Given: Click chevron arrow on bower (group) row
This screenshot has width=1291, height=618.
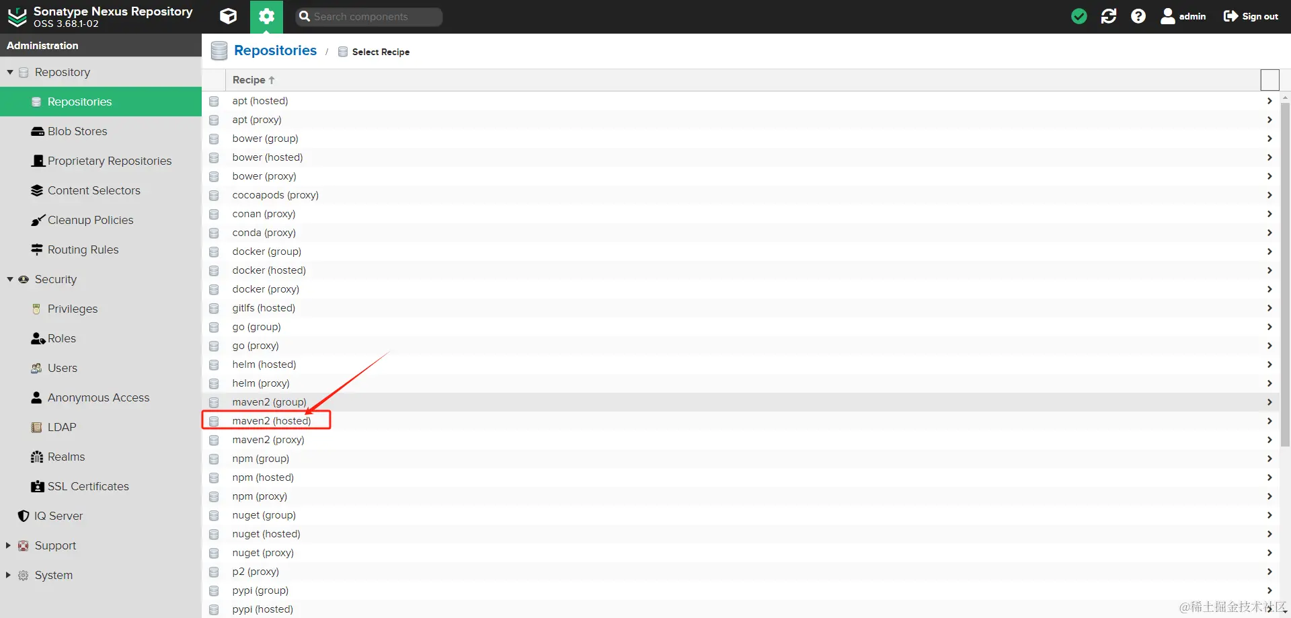Looking at the screenshot, I should click(1269, 139).
